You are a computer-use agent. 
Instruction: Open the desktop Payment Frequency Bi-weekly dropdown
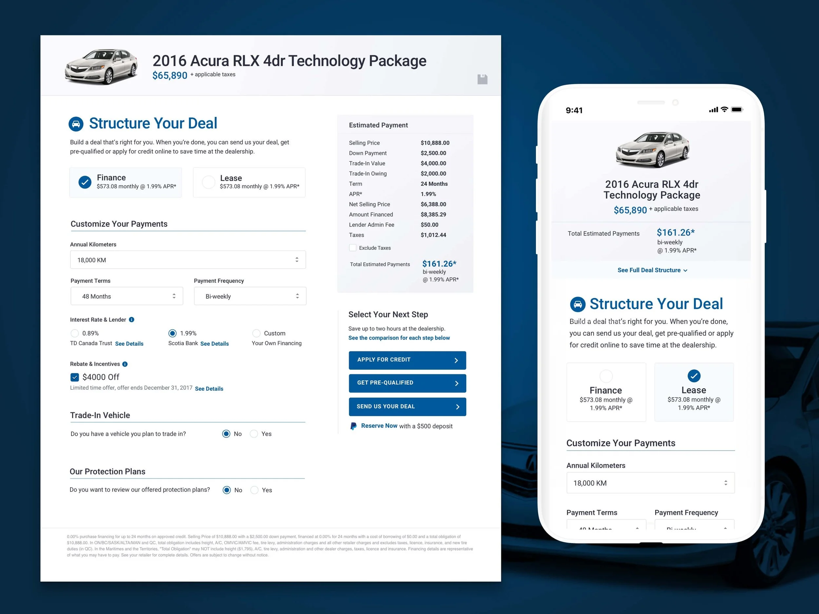(x=250, y=296)
